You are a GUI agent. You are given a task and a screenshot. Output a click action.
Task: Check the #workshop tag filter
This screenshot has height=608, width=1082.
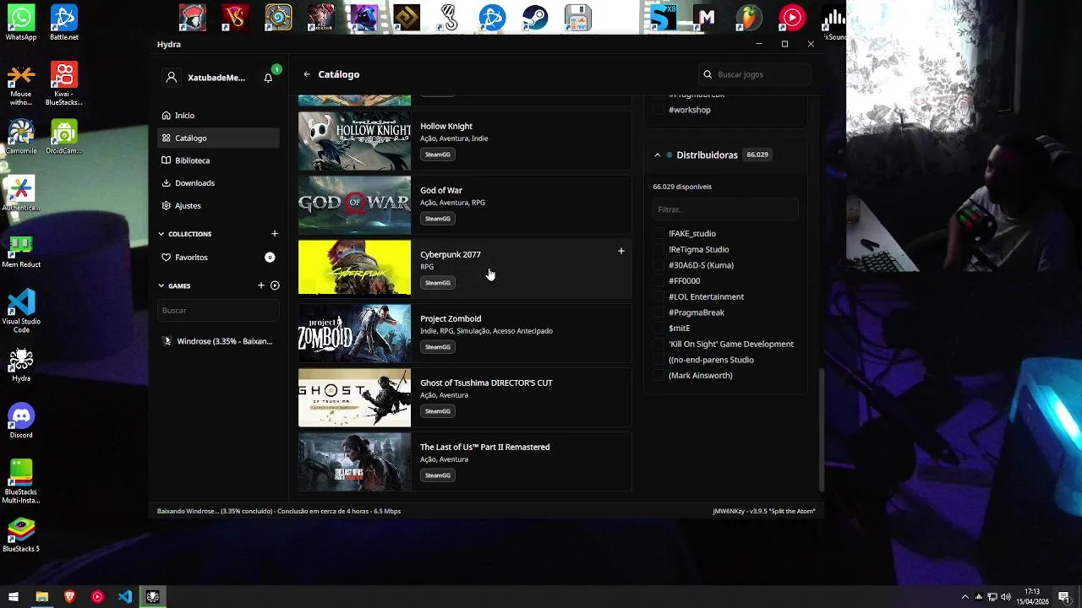click(x=659, y=110)
